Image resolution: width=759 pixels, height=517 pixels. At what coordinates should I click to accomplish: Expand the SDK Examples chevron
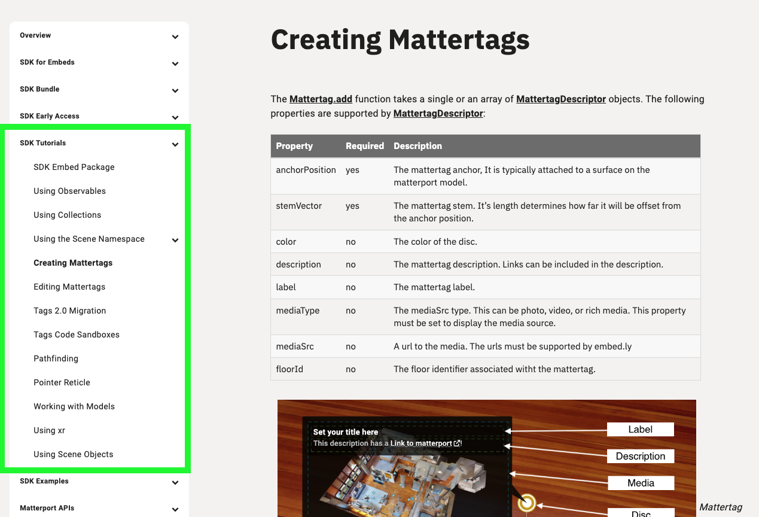175,482
